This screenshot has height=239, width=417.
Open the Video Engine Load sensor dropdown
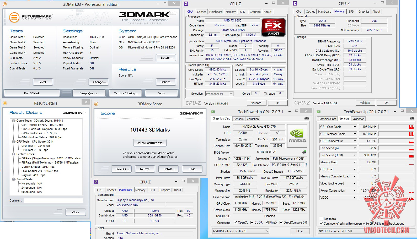(x=355, y=183)
